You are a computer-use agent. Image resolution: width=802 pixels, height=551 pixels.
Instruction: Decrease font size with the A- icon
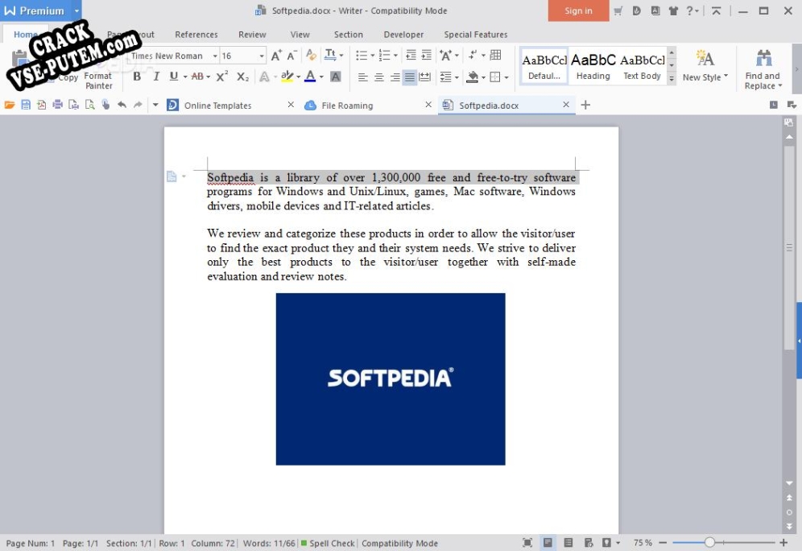292,56
